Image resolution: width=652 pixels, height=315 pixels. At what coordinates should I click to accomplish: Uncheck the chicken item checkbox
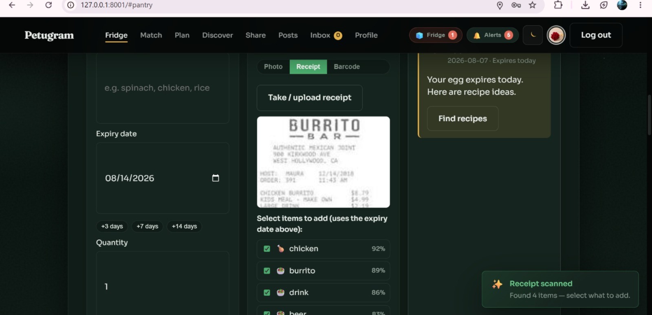[267, 249]
